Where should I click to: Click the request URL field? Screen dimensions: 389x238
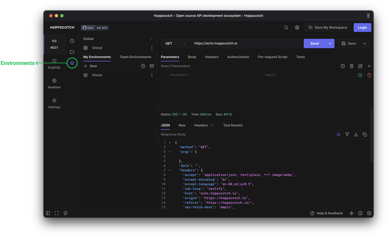(246, 43)
